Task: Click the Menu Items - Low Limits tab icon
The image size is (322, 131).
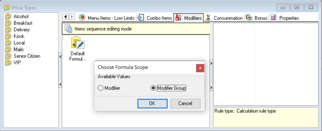Action: pos(82,17)
